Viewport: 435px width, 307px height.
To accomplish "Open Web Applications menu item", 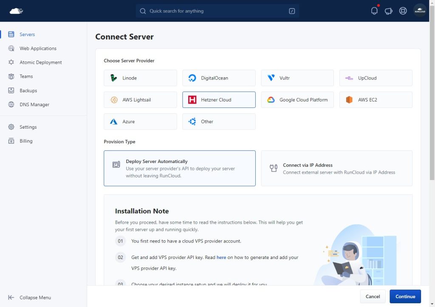I will click(x=38, y=48).
